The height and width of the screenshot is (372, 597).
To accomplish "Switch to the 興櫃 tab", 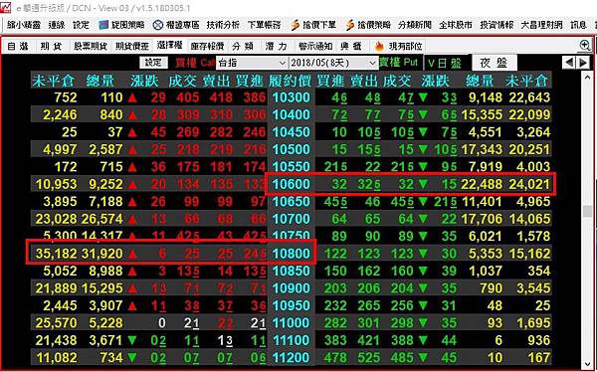I will pos(350,47).
